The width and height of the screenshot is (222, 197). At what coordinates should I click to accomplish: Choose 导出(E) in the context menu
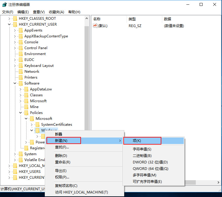coord(85,171)
